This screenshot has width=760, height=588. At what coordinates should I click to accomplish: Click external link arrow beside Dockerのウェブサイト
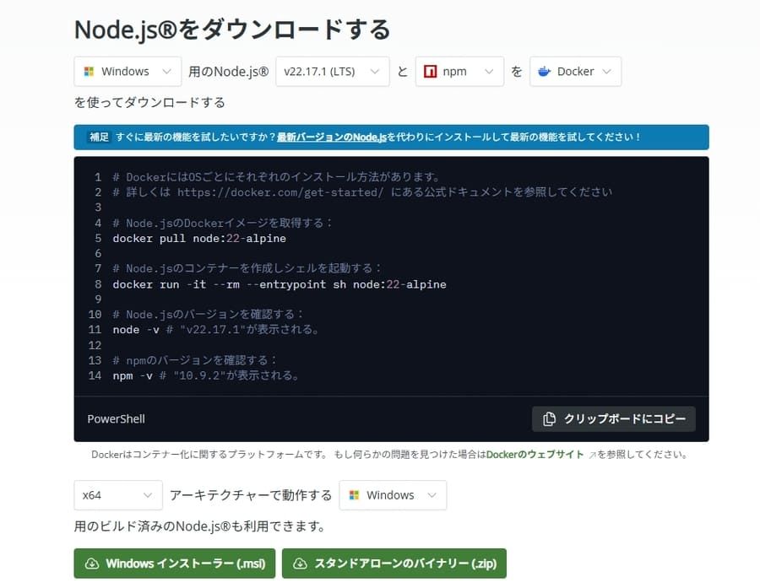(x=592, y=455)
